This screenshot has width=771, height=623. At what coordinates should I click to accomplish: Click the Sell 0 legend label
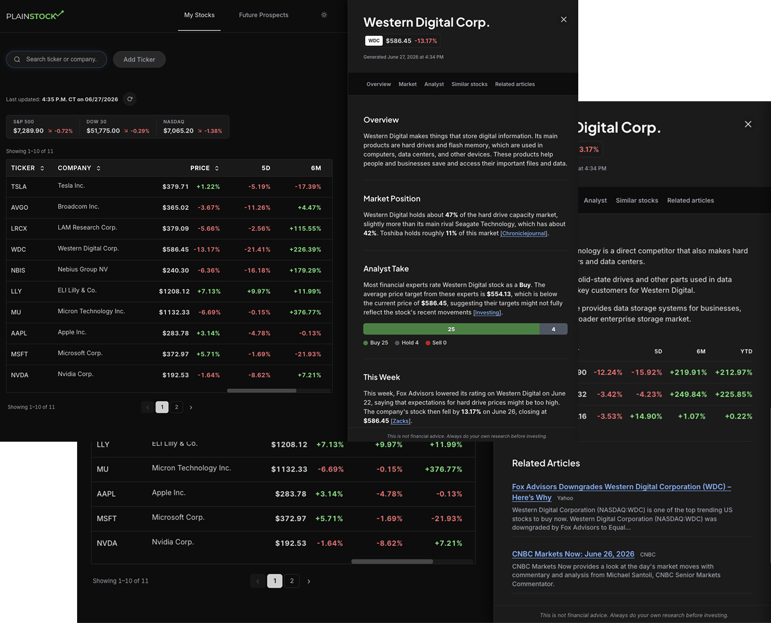pyautogui.click(x=436, y=343)
